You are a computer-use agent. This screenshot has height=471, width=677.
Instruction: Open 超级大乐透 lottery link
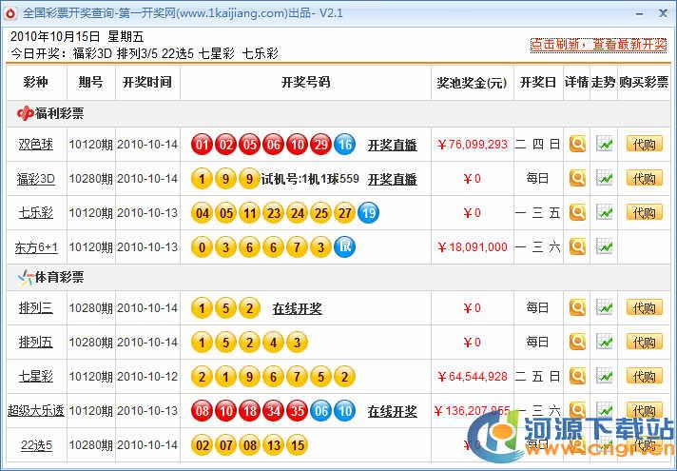click(36, 410)
